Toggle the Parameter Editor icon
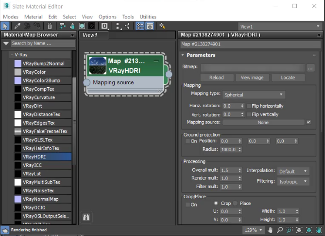The height and width of the screenshot is (236, 325). [x=150, y=26]
